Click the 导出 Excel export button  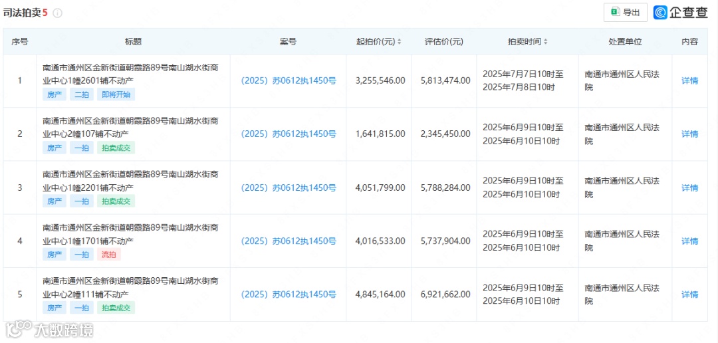(x=625, y=13)
